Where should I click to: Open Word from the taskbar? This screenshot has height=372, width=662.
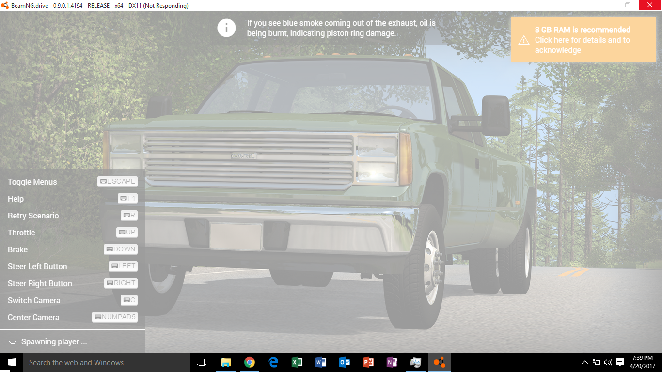[x=321, y=362]
